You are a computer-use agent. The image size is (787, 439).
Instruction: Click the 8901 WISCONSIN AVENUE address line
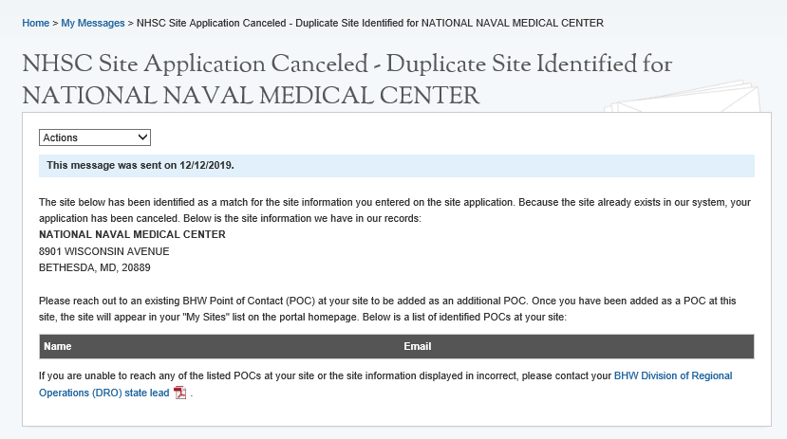tap(104, 251)
